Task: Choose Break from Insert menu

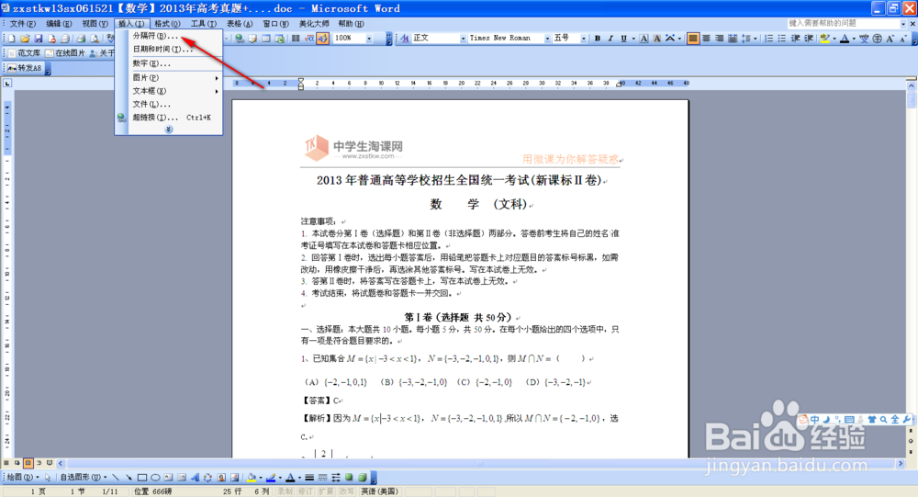Action: tap(169, 36)
